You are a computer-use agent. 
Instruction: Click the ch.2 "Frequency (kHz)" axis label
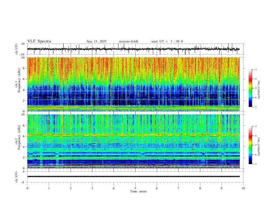point(19,137)
